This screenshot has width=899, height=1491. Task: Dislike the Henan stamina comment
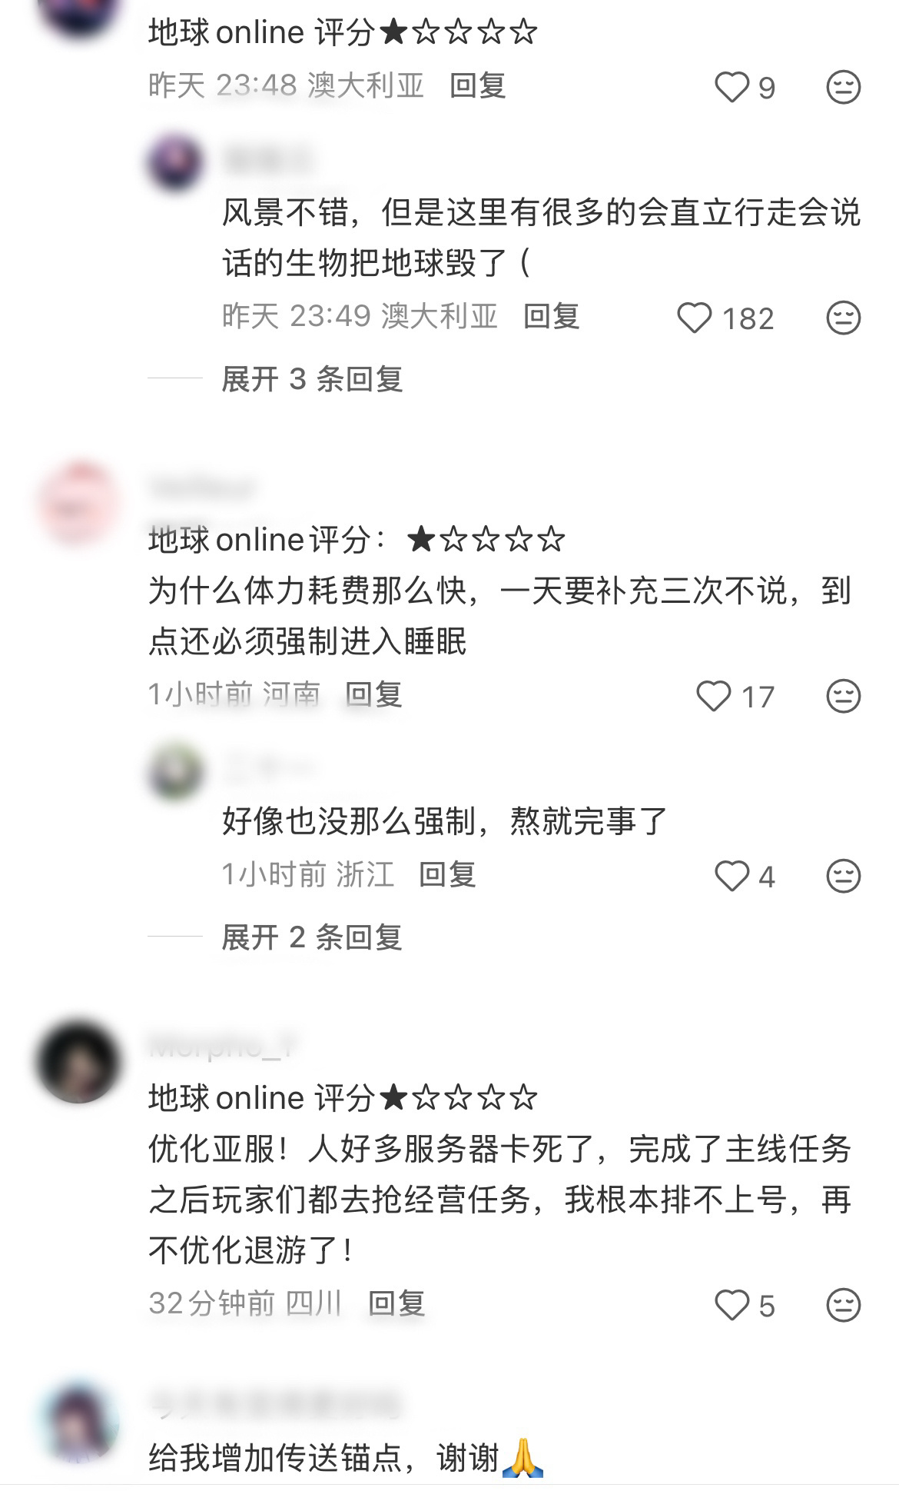tap(843, 696)
